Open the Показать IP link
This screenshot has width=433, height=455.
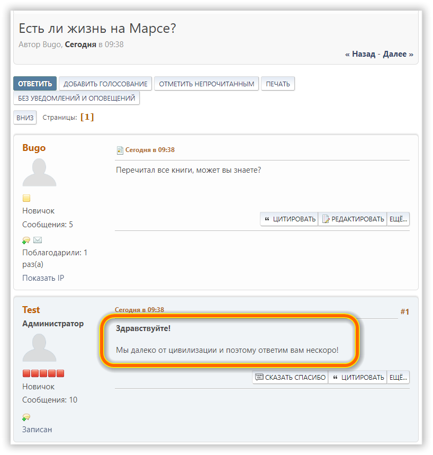click(x=43, y=278)
